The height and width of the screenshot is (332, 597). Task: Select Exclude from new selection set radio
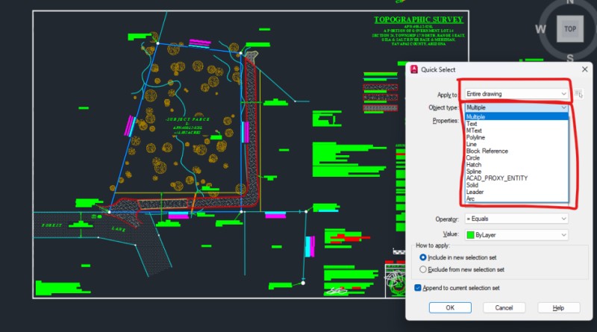coord(422,269)
